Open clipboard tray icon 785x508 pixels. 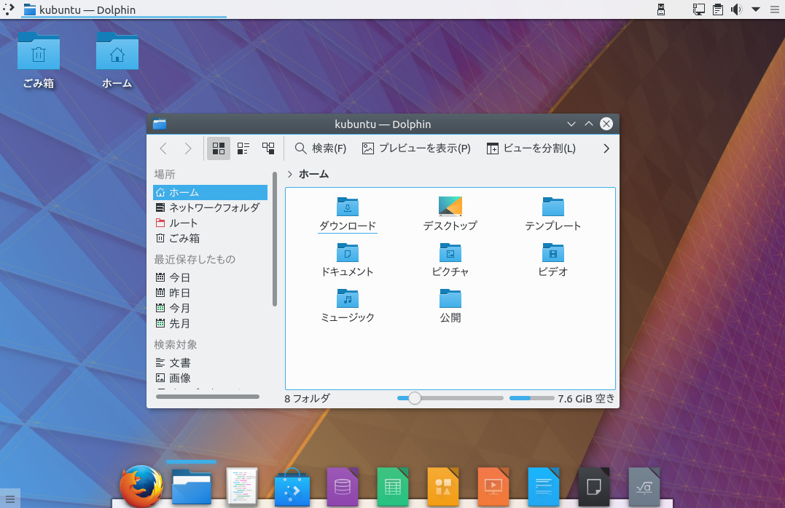click(x=717, y=9)
